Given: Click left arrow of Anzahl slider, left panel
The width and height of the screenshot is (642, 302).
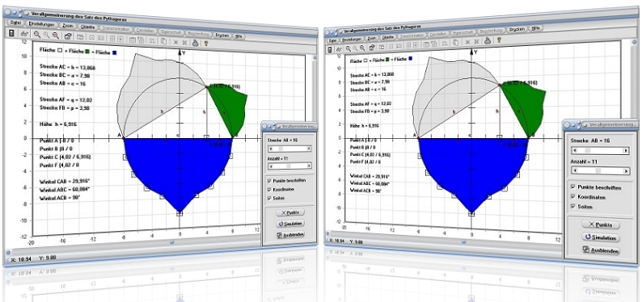Looking at the screenshot, I should [270, 166].
